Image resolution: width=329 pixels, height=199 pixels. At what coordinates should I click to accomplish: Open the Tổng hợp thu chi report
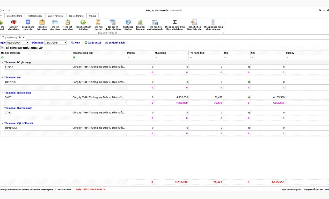[98, 25]
